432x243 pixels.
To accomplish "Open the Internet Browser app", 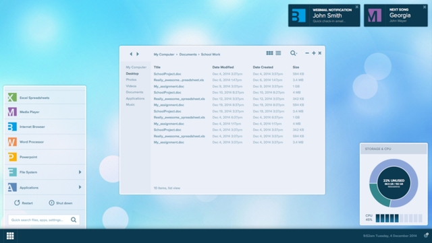I will point(45,127).
